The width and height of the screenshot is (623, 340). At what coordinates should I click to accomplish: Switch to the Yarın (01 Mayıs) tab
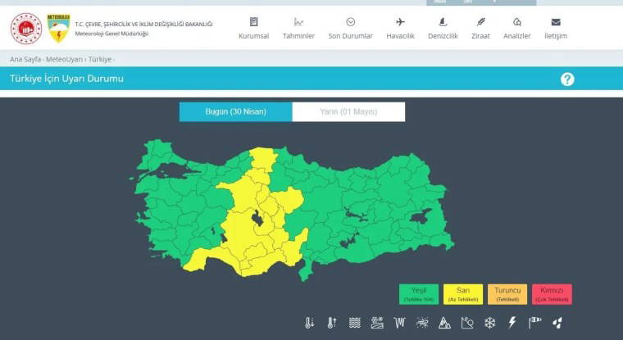coord(348,111)
